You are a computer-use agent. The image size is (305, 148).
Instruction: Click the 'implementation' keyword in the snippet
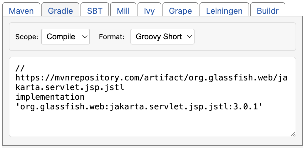click(50, 97)
